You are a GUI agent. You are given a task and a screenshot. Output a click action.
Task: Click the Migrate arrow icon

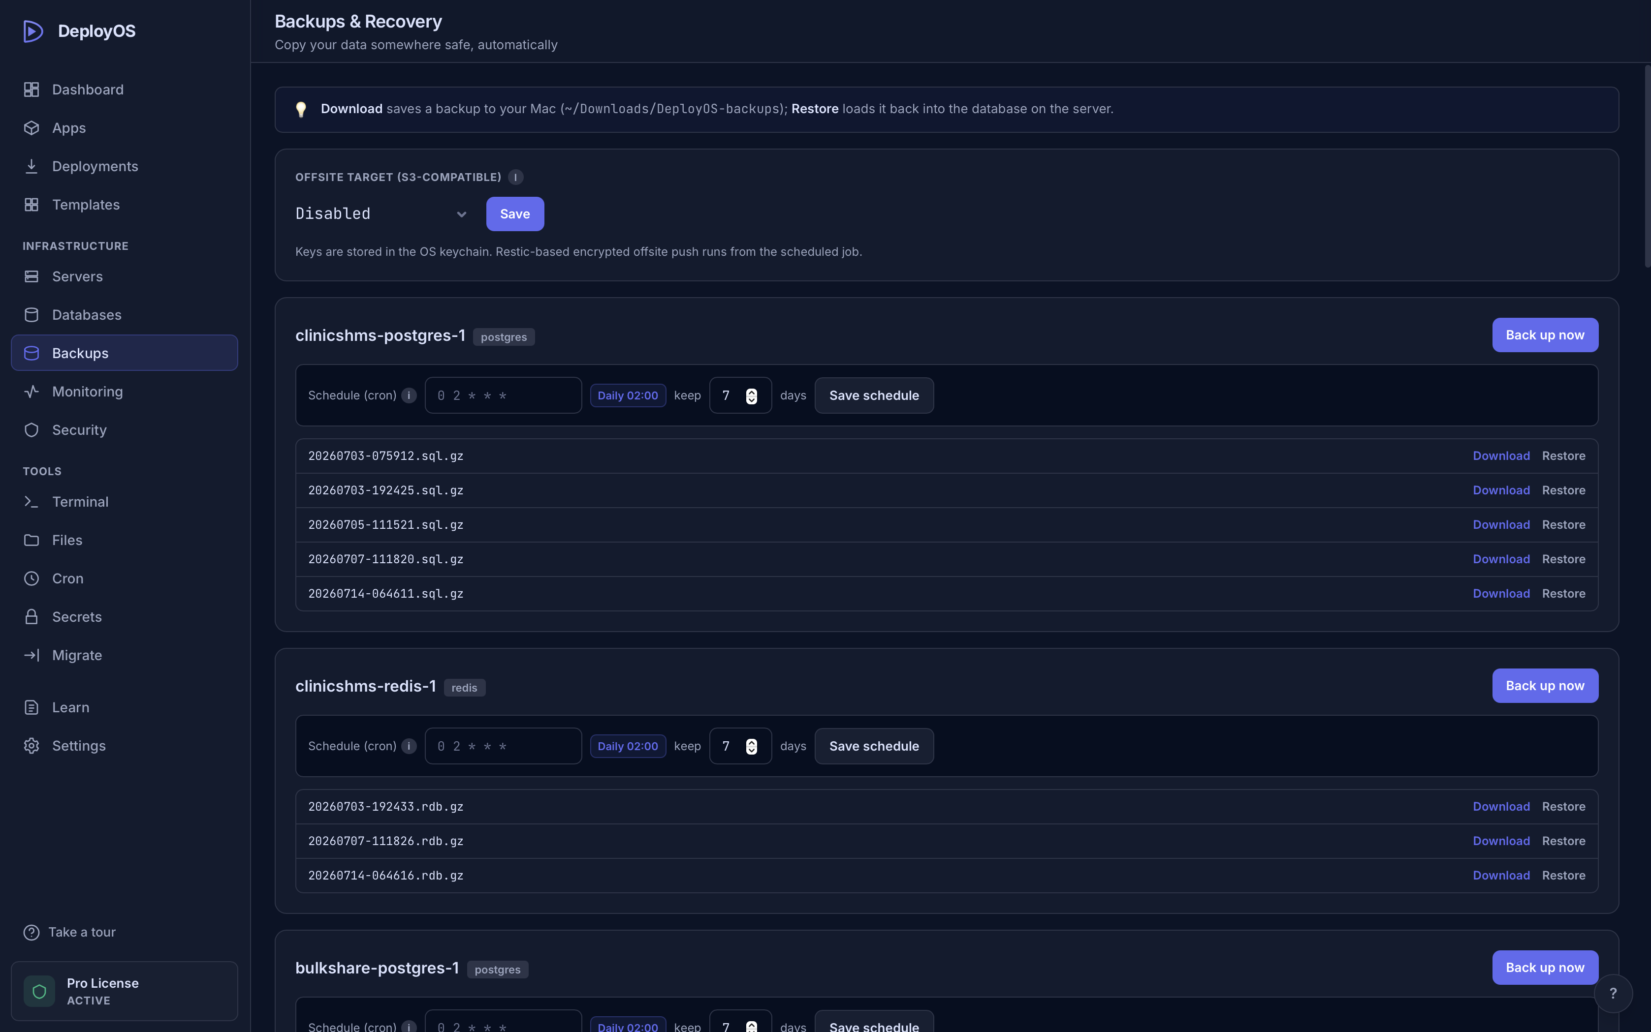[x=32, y=655]
